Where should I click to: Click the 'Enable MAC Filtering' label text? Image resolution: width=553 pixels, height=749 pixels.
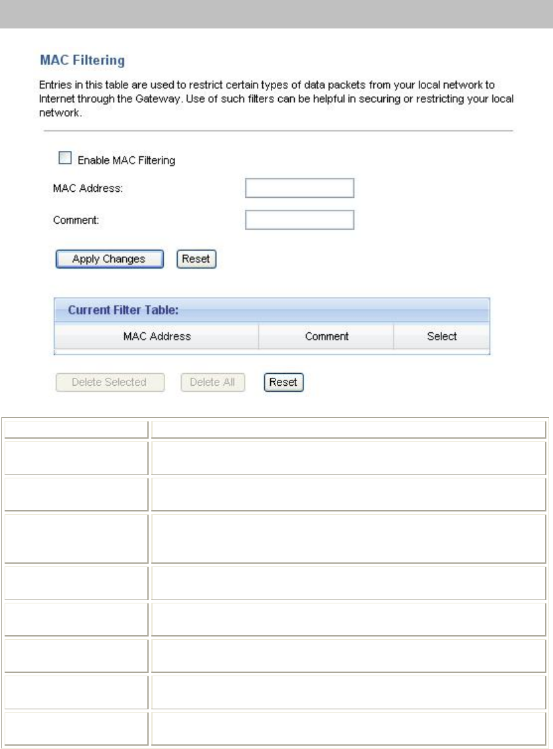tap(126, 160)
